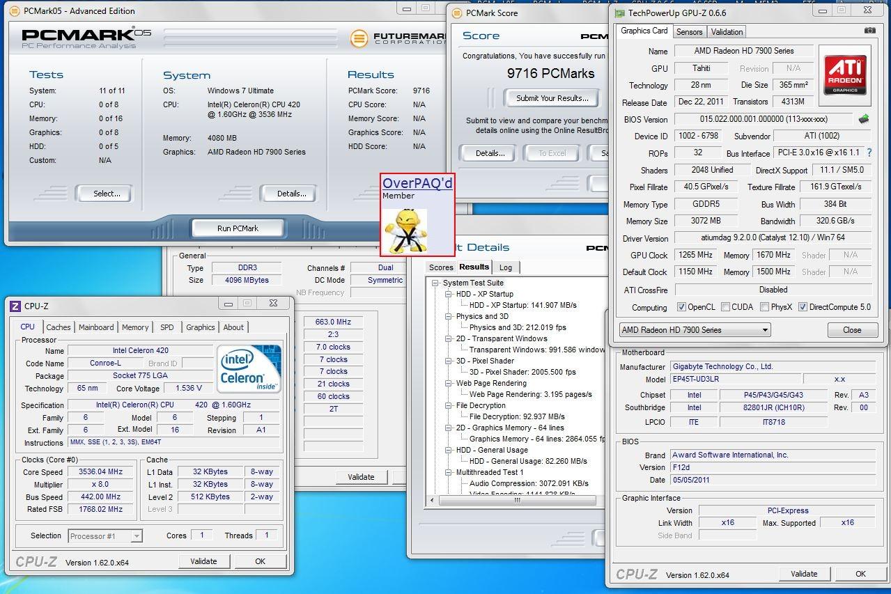891x594 pixels.
Task: Select the Graphics Memory - 64 lines result row
Action: (x=536, y=439)
